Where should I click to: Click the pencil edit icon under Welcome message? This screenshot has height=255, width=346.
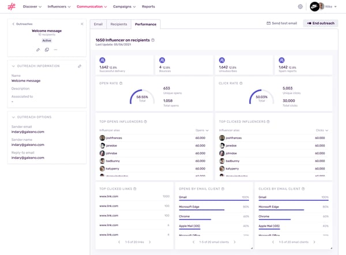(38, 50)
